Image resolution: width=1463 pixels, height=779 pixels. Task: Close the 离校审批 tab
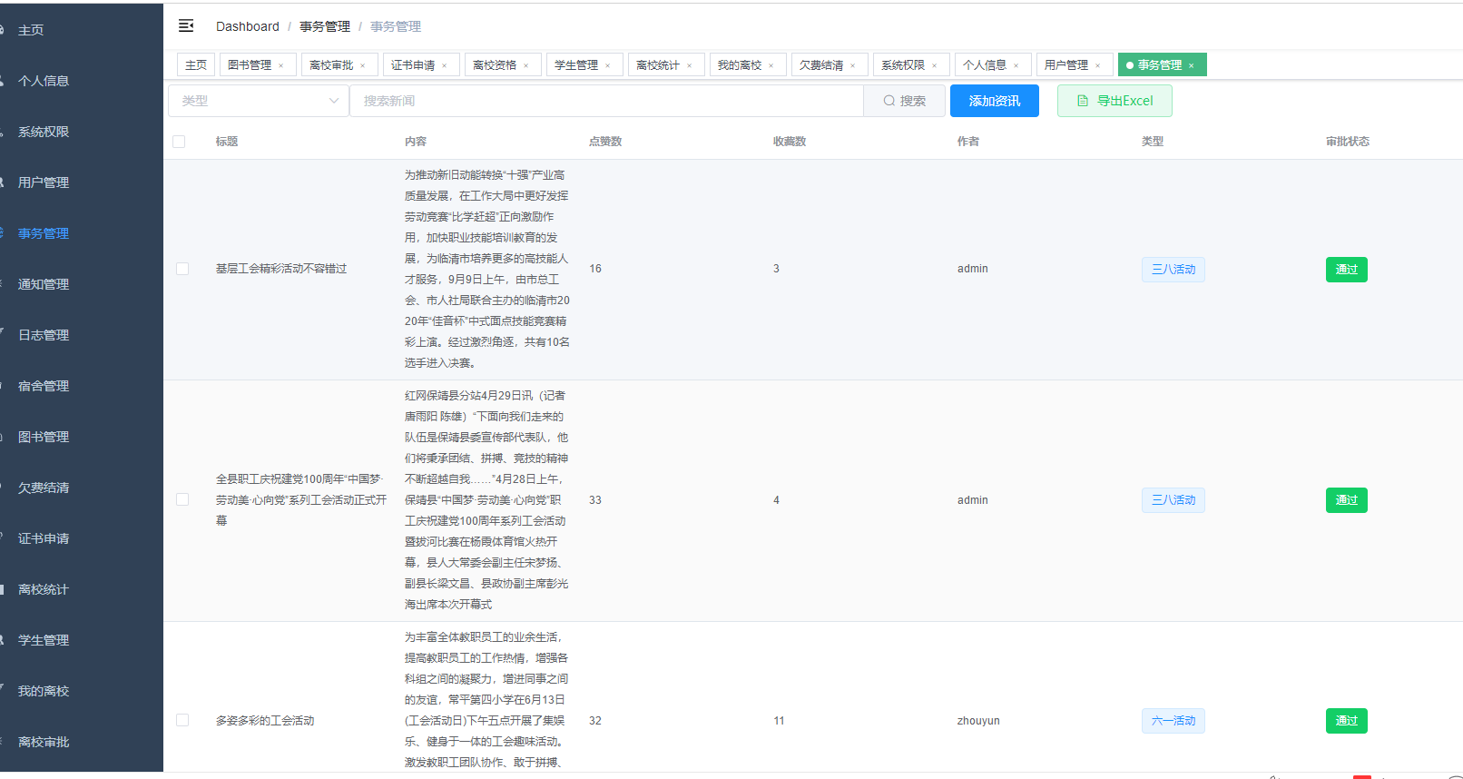pos(363,65)
